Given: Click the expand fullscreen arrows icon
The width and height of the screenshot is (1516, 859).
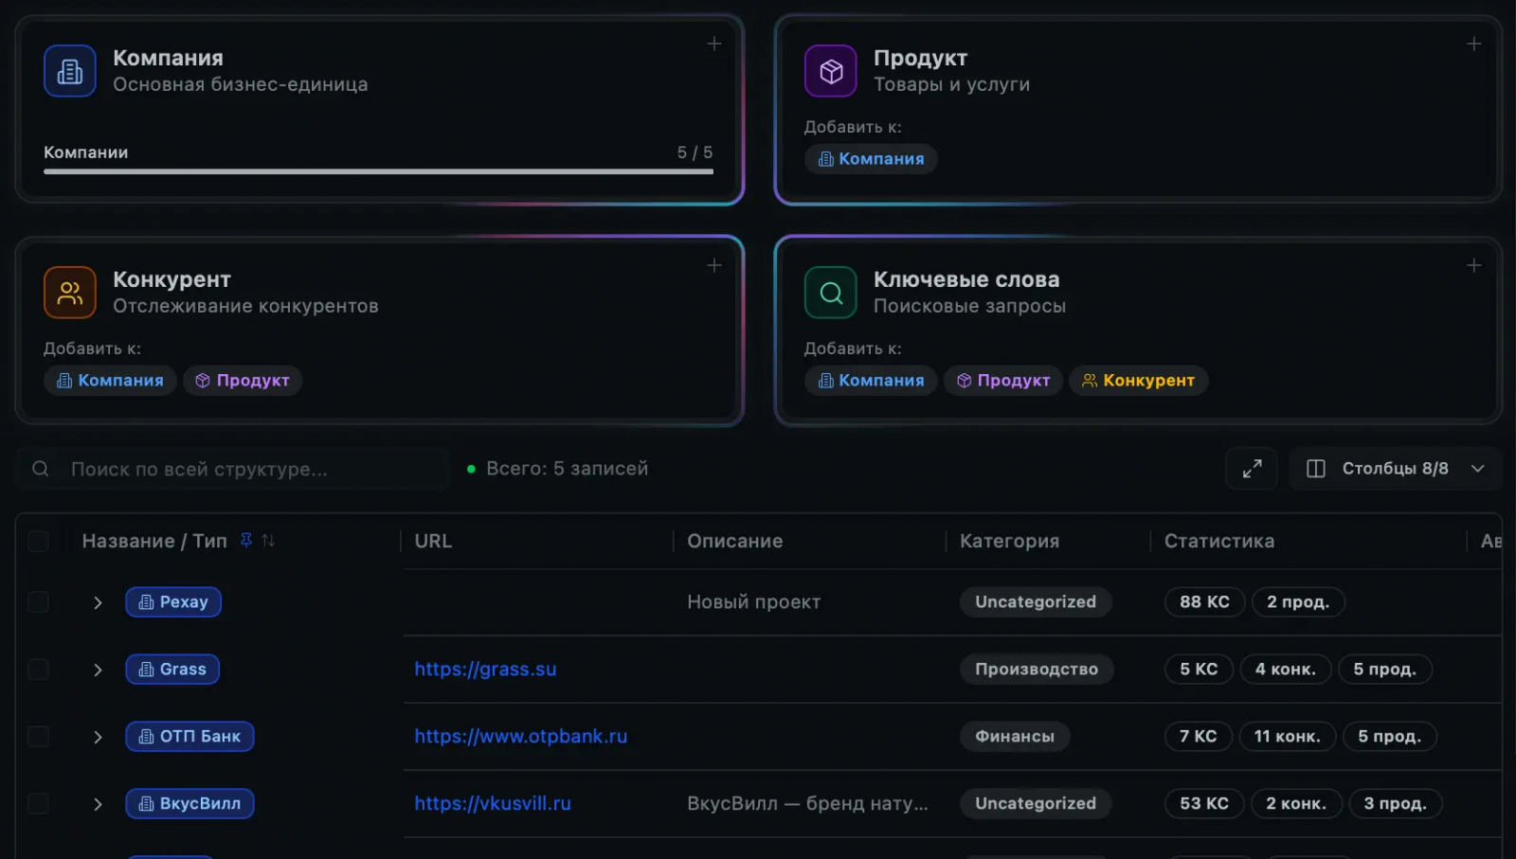Looking at the screenshot, I should [x=1252, y=469].
